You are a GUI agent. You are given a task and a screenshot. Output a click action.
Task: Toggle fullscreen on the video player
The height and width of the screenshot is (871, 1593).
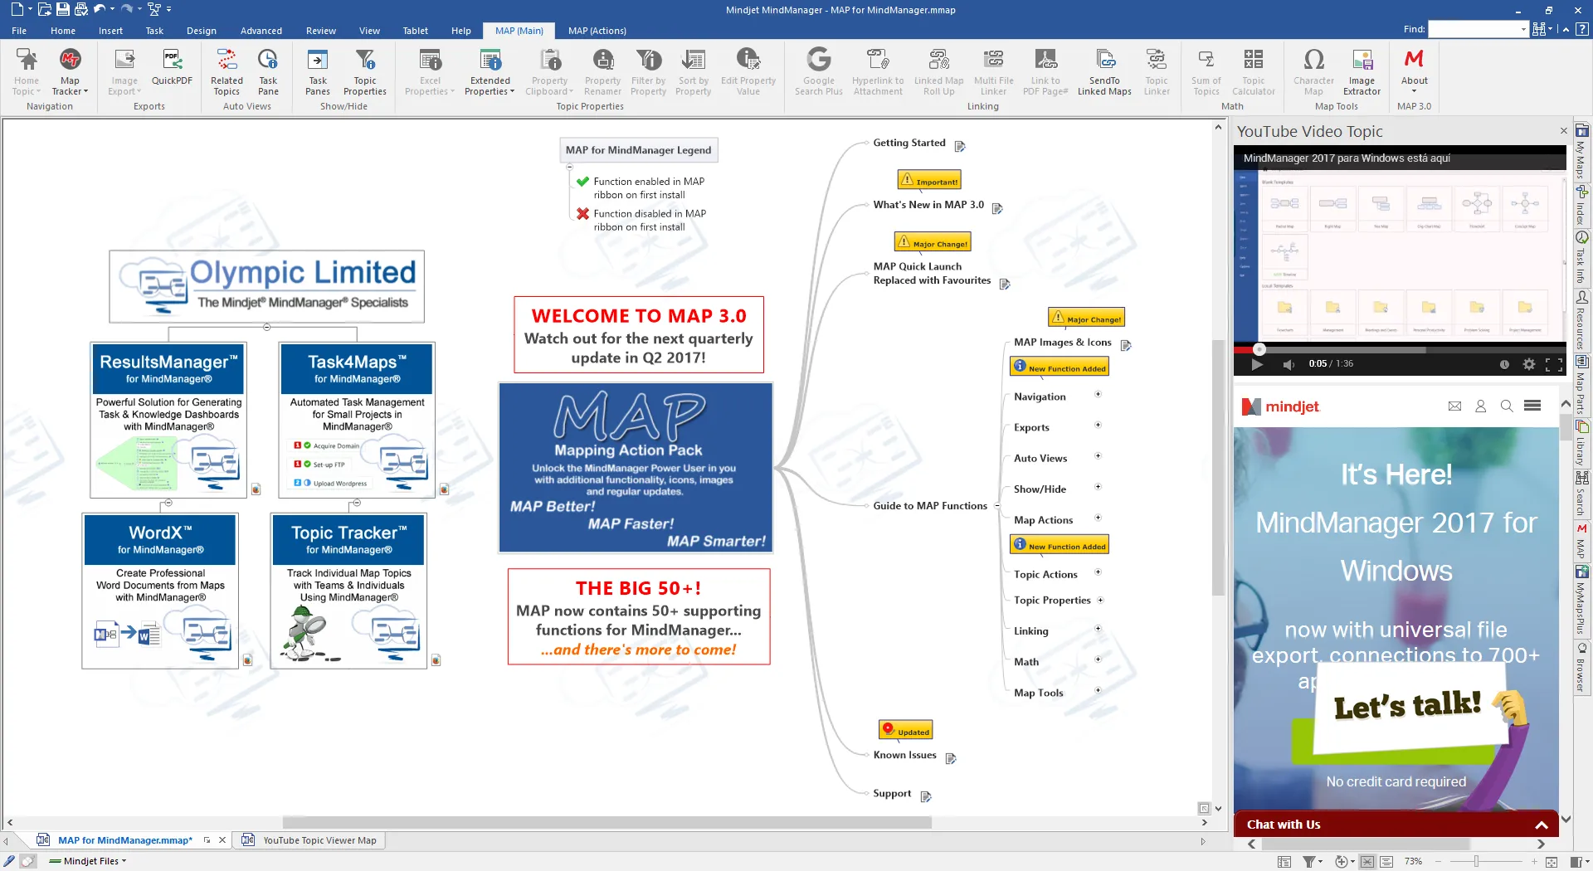coord(1553,364)
